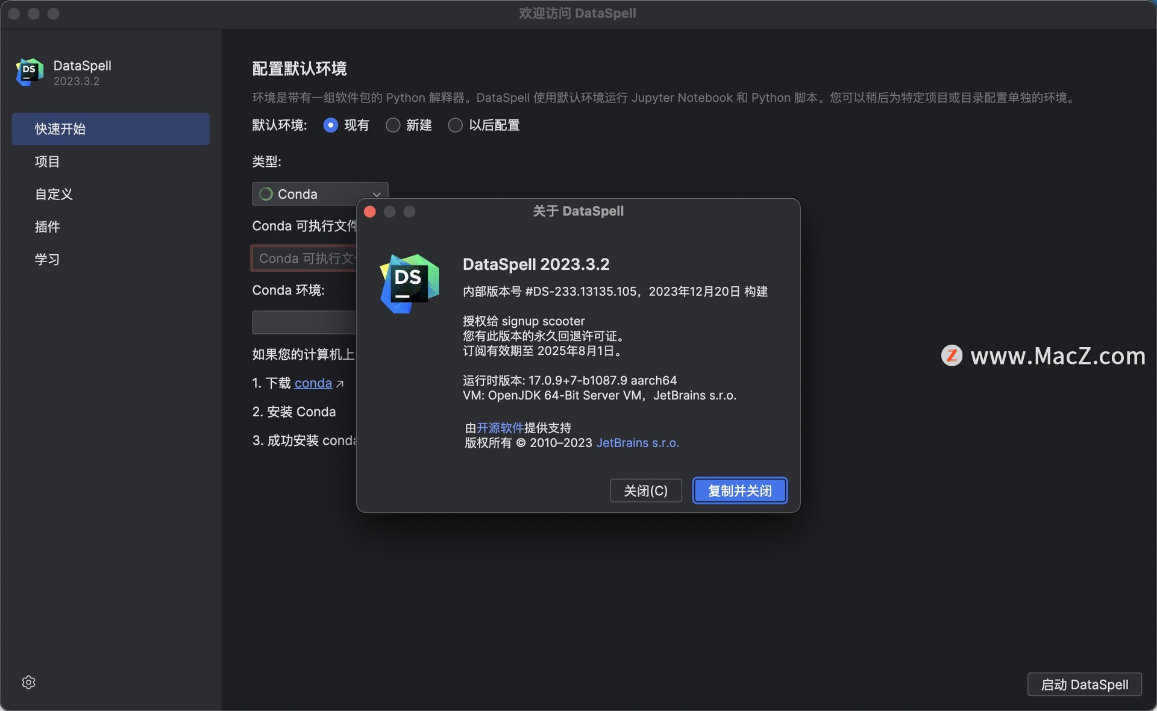The width and height of the screenshot is (1157, 711).
Task: Click the large DS logo in About dialog
Action: [410, 283]
